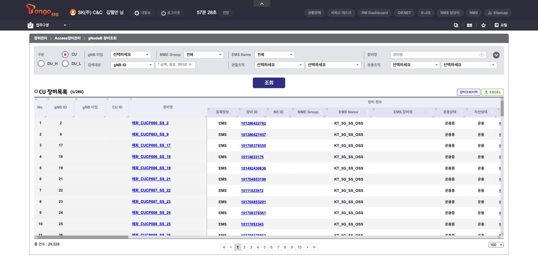
Task: Change rows per page dropdown 100
Action: (496, 245)
